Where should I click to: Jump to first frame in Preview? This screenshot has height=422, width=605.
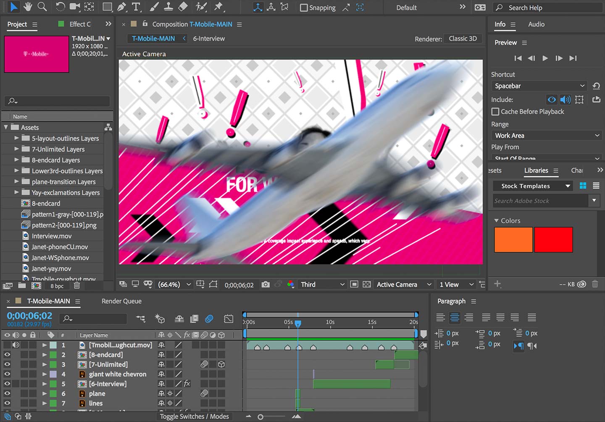click(518, 58)
